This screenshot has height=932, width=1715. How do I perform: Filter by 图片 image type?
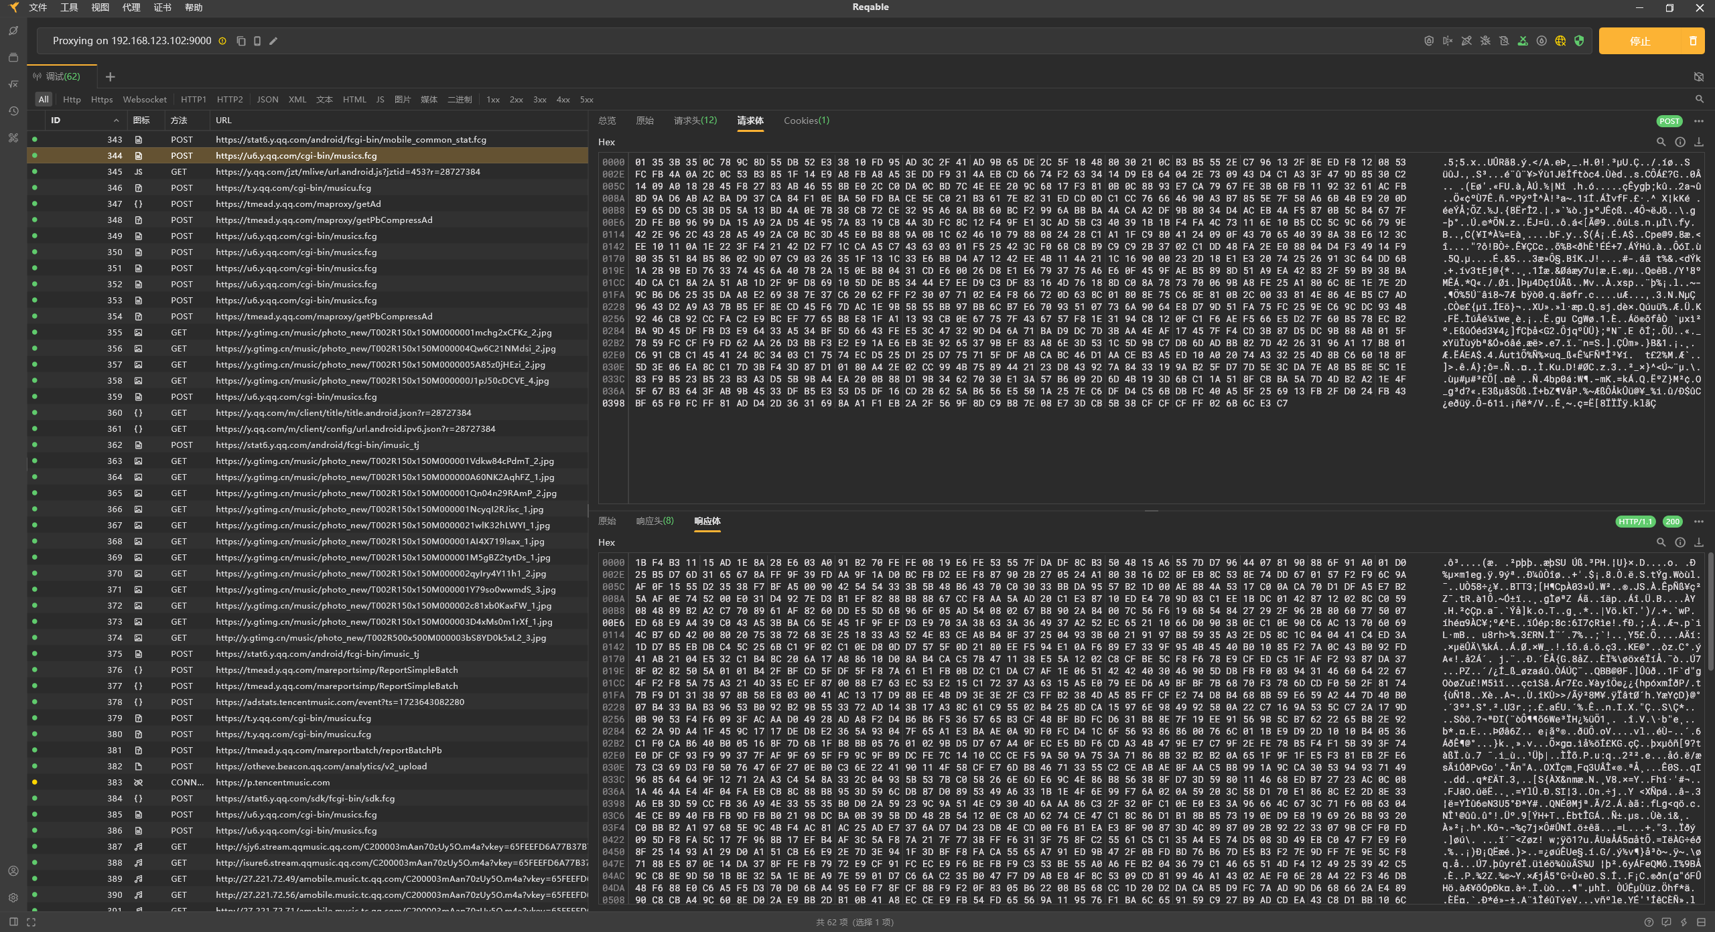click(403, 99)
